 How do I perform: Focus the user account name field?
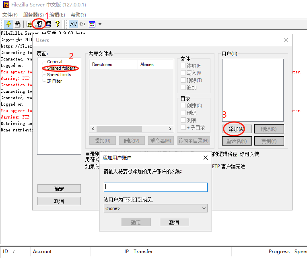[x=156, y=187]
